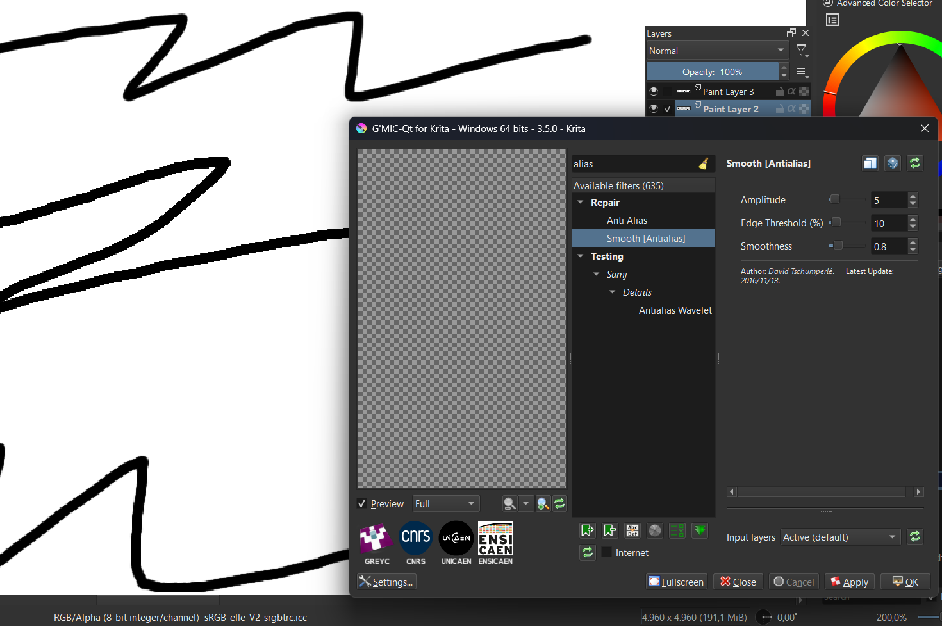
Task: Toggle the empty checkbox on Paint Layer 3
Action: point(668,92)
